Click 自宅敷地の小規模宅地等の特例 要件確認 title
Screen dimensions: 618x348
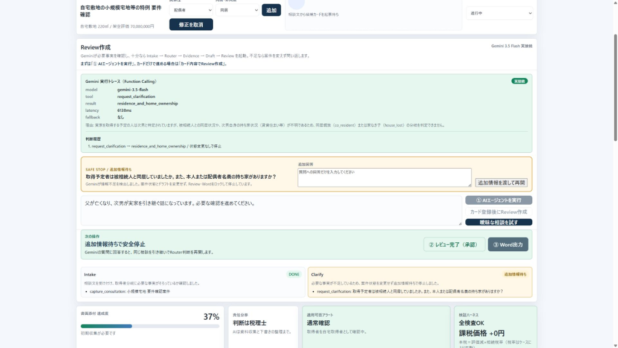(121, 11)
